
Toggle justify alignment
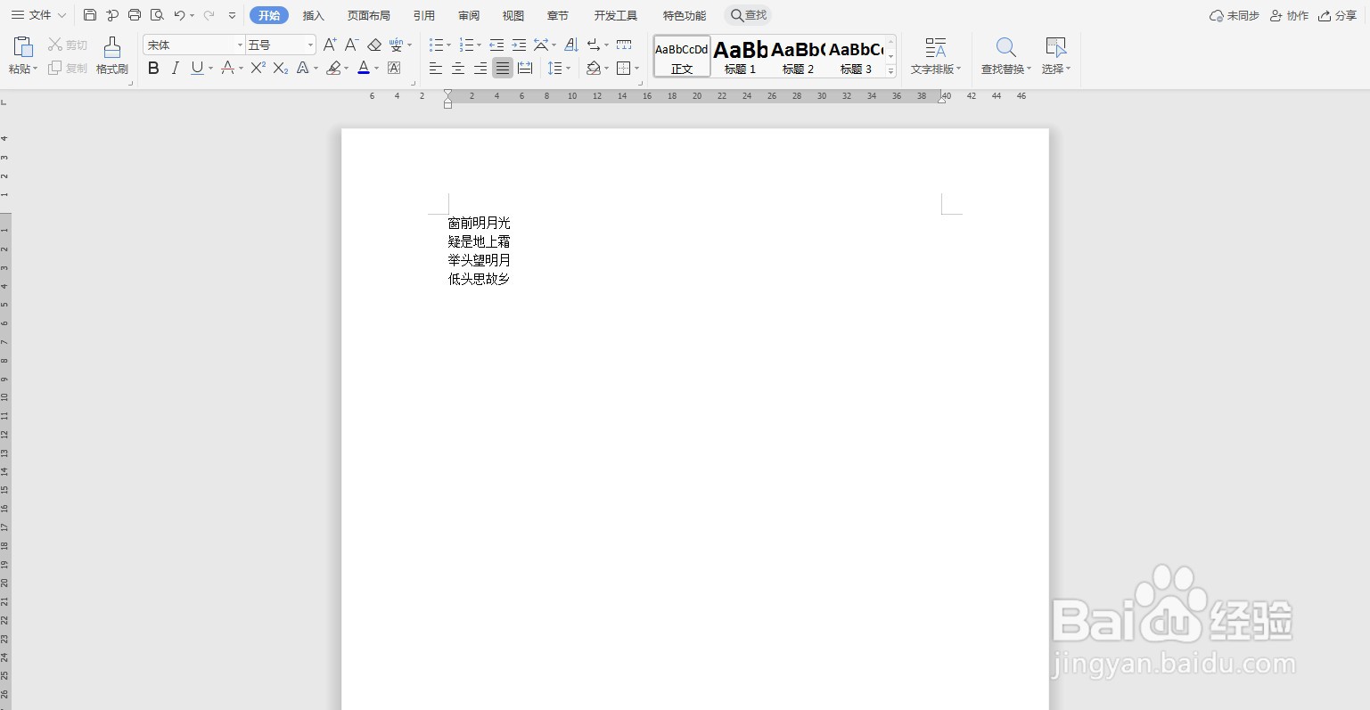click(x=503, y=68)
